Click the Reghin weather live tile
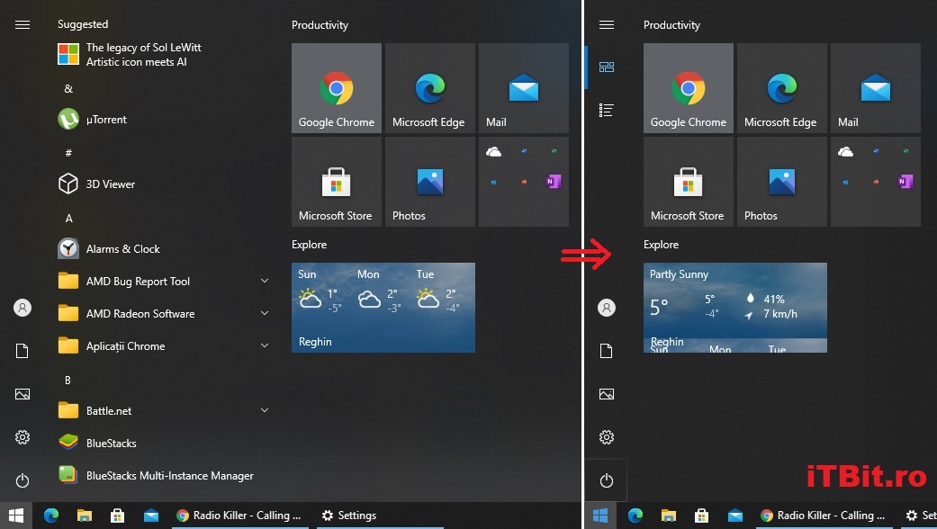Viewport: 937px width, 529px height. coord(383,308)
